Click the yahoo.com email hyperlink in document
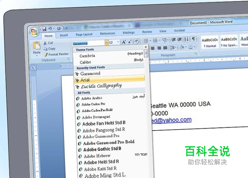 [x=171, y=120]
